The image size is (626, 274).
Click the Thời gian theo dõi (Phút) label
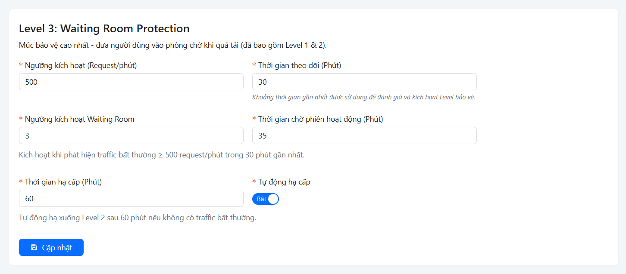click(300, 65)
